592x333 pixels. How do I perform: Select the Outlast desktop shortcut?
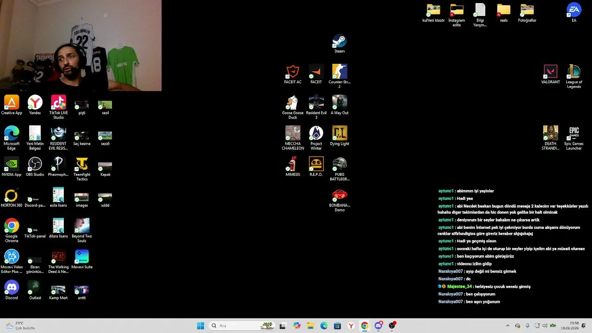pyautogui.click(x=35, y=290)
